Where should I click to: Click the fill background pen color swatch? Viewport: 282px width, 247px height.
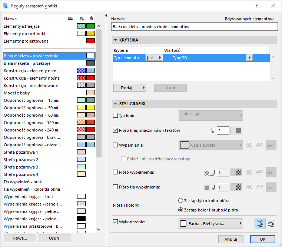pos(236,187)
